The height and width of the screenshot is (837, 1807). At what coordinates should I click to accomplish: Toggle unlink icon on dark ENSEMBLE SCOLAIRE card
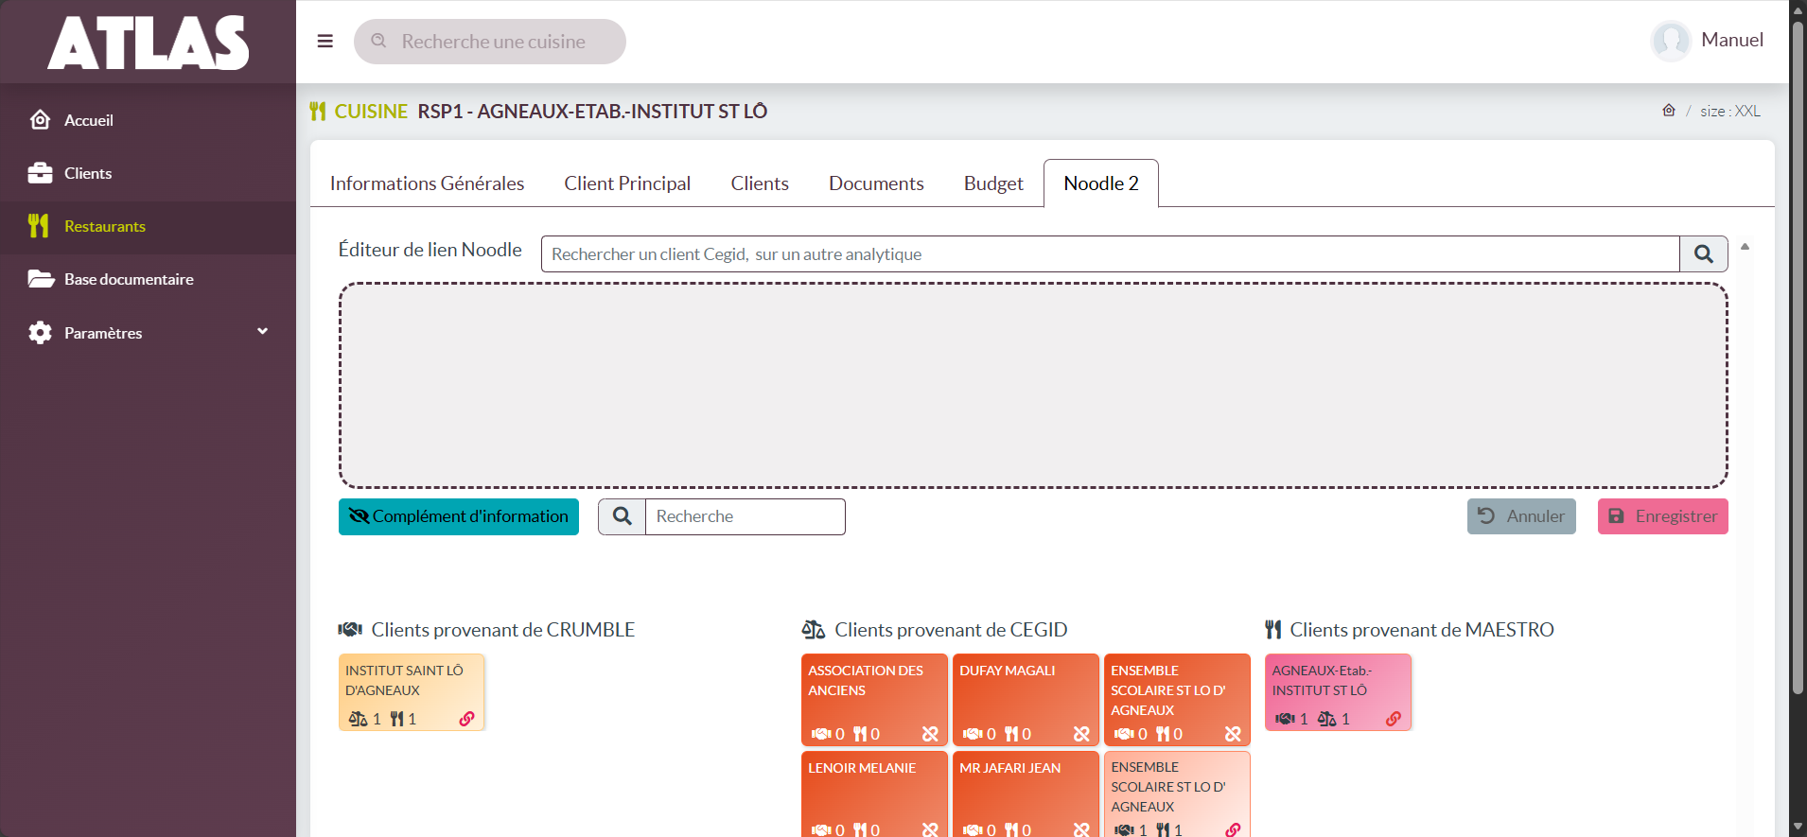click(x=1234, y=734)
